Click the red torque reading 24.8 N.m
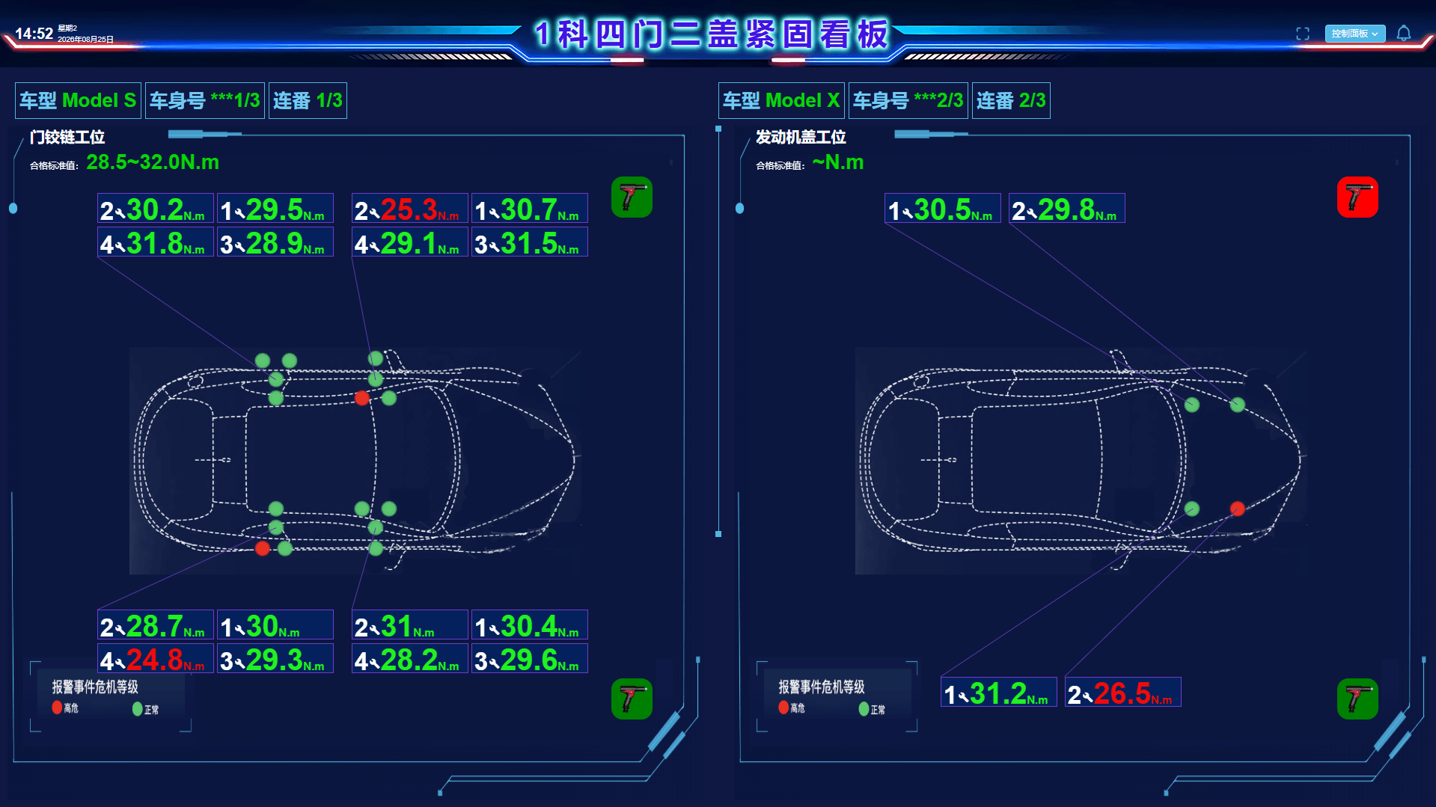 (x=156, y=659)
